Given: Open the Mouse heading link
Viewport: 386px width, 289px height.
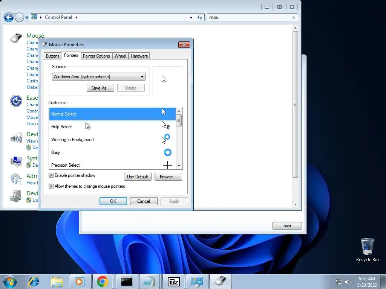Looking at the screenshot, I should point(35,36).
